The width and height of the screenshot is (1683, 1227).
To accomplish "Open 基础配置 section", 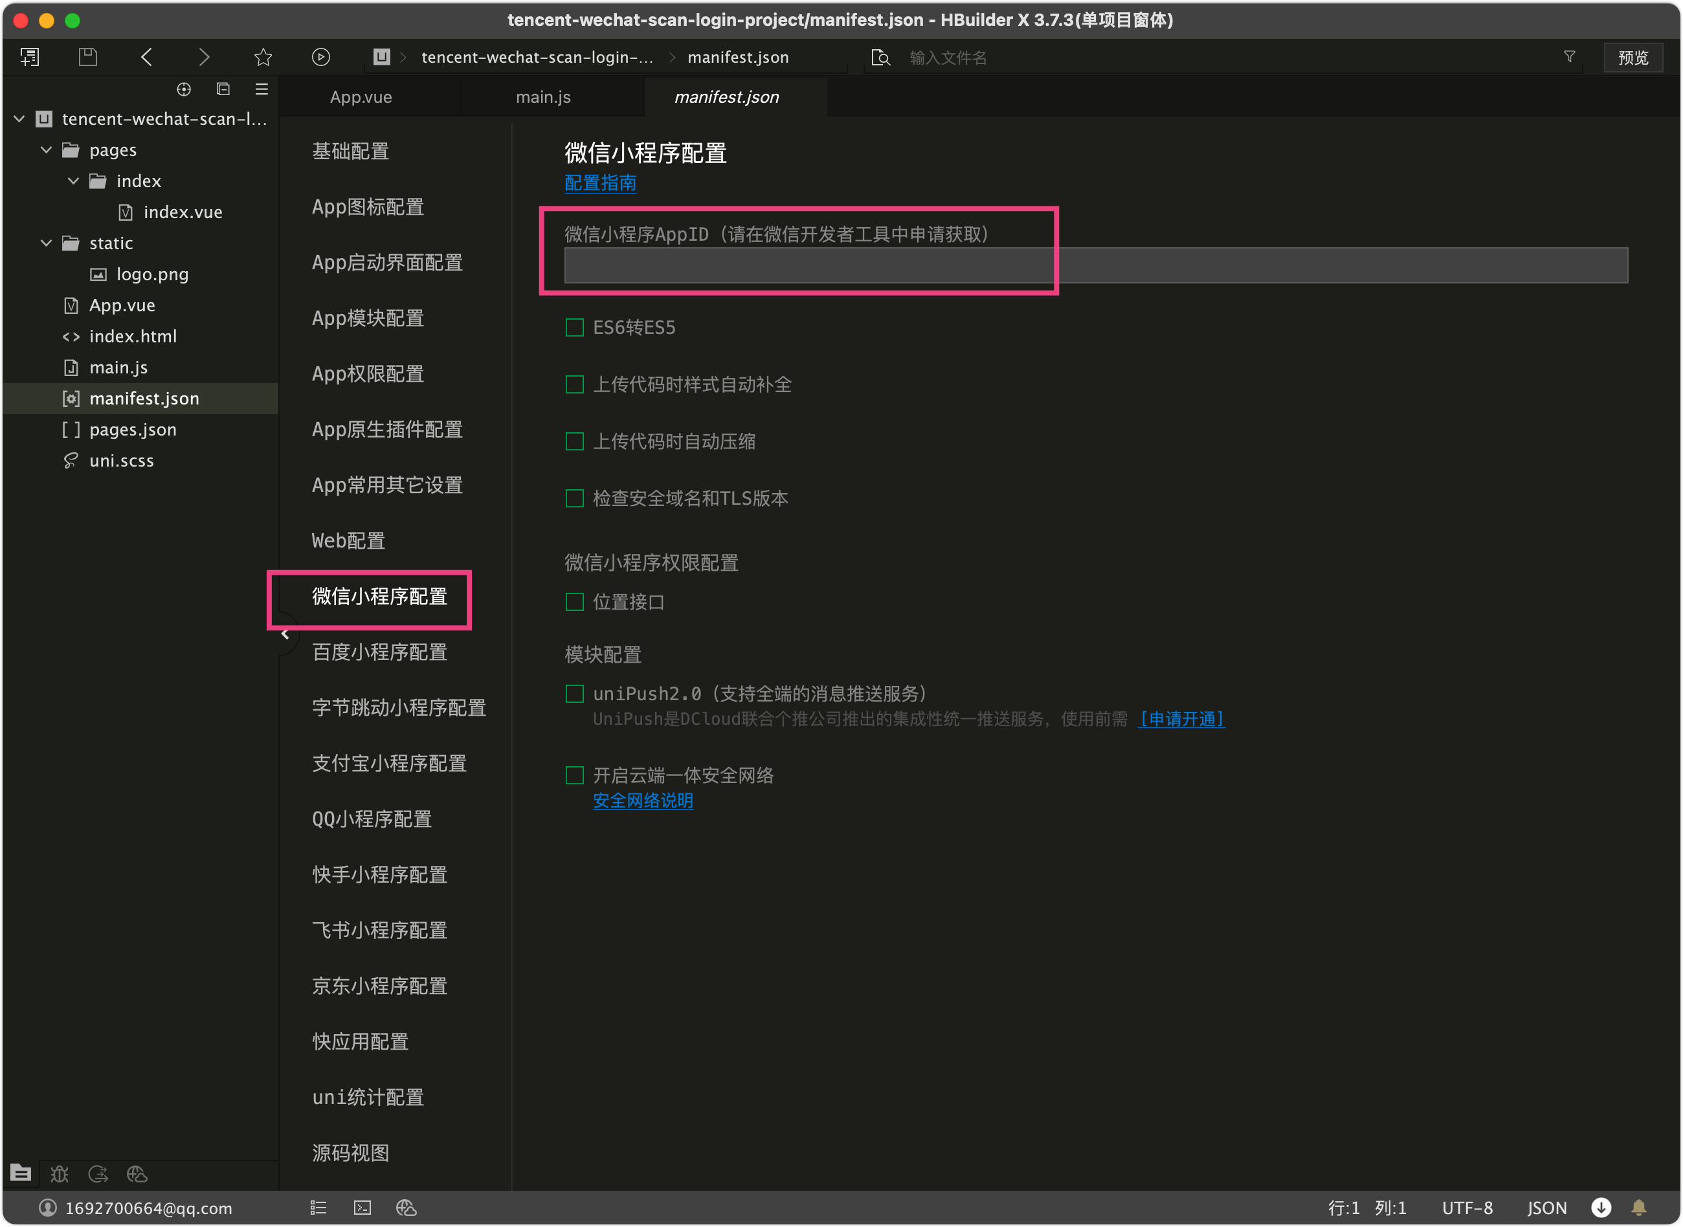I will [351, 151].
